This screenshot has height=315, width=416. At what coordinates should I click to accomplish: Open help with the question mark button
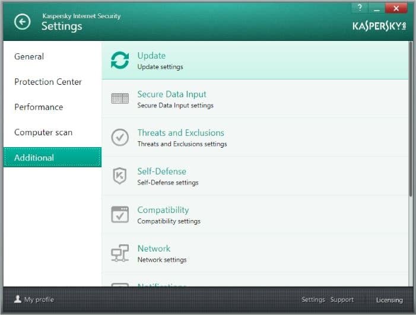pyautogui.click(x=360, y=8)
